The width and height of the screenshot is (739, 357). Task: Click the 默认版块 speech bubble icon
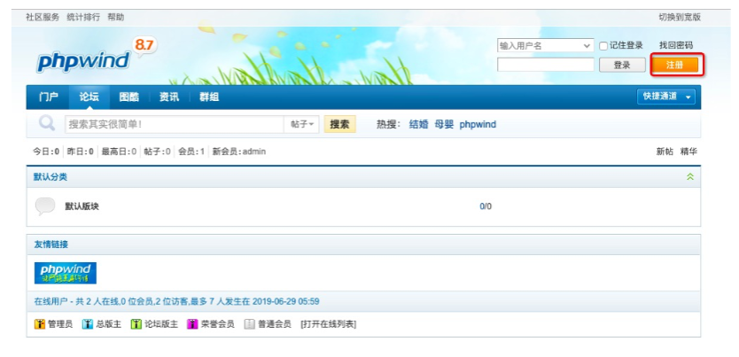(x=45, y=206)
